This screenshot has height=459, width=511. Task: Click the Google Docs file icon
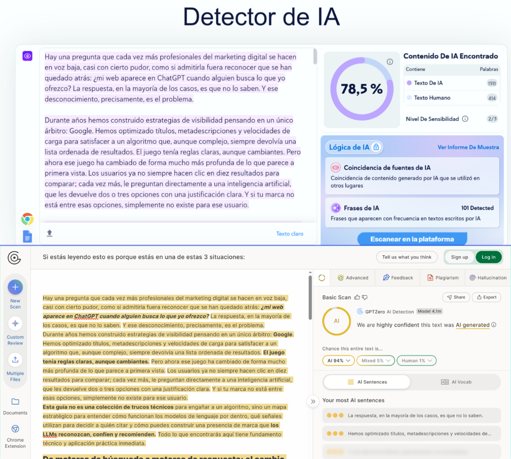pos(27,236)
